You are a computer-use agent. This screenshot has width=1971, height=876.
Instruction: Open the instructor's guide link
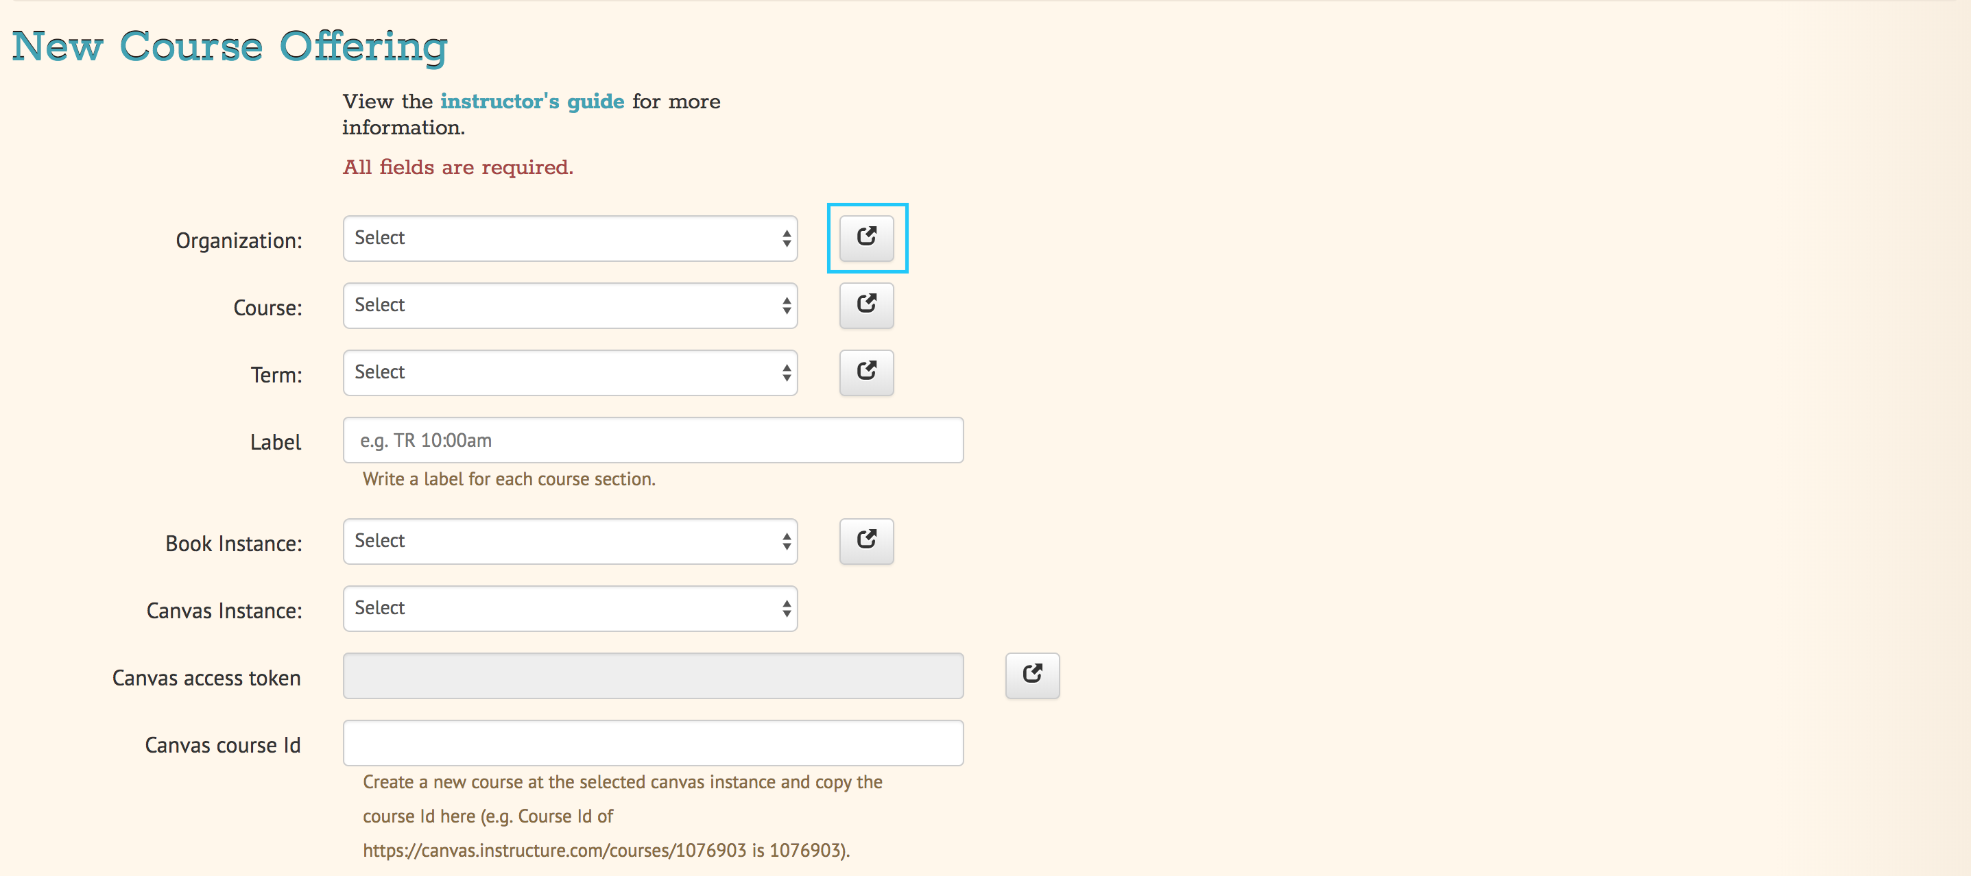click(x=531, y=101)
